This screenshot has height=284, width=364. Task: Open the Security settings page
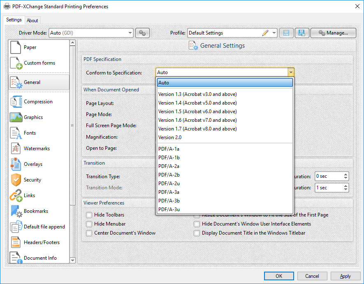click(x=30, y=180)
